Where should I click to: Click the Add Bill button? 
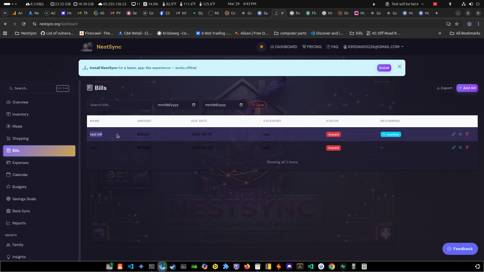tap(467, 88)
